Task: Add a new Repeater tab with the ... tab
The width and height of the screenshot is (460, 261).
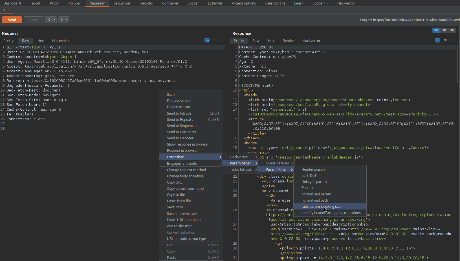Action: point(20,10)
